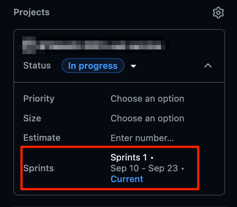
Task: Click the blurred project icon beside title
Action: 29,45
